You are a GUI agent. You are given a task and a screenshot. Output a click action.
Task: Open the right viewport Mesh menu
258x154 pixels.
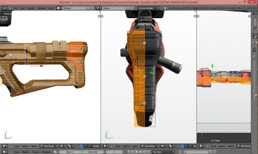231,146
